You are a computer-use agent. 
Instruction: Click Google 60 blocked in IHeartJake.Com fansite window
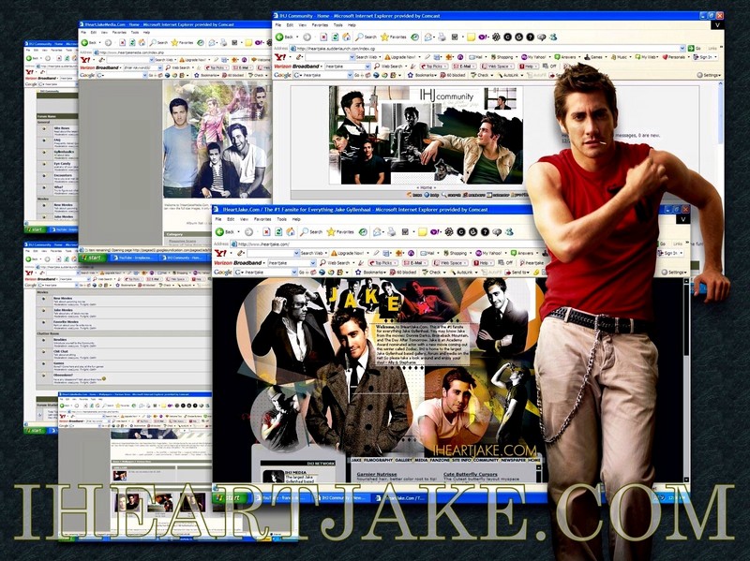[x=403, y=272]
